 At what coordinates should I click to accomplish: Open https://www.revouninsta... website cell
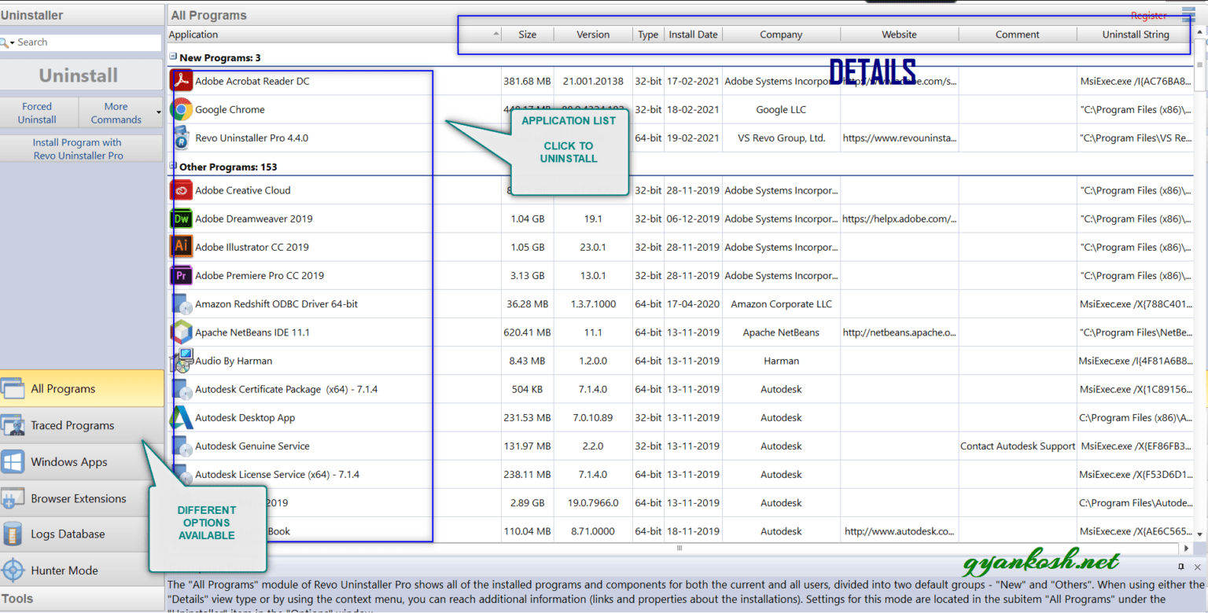click(x=900, y=138)
